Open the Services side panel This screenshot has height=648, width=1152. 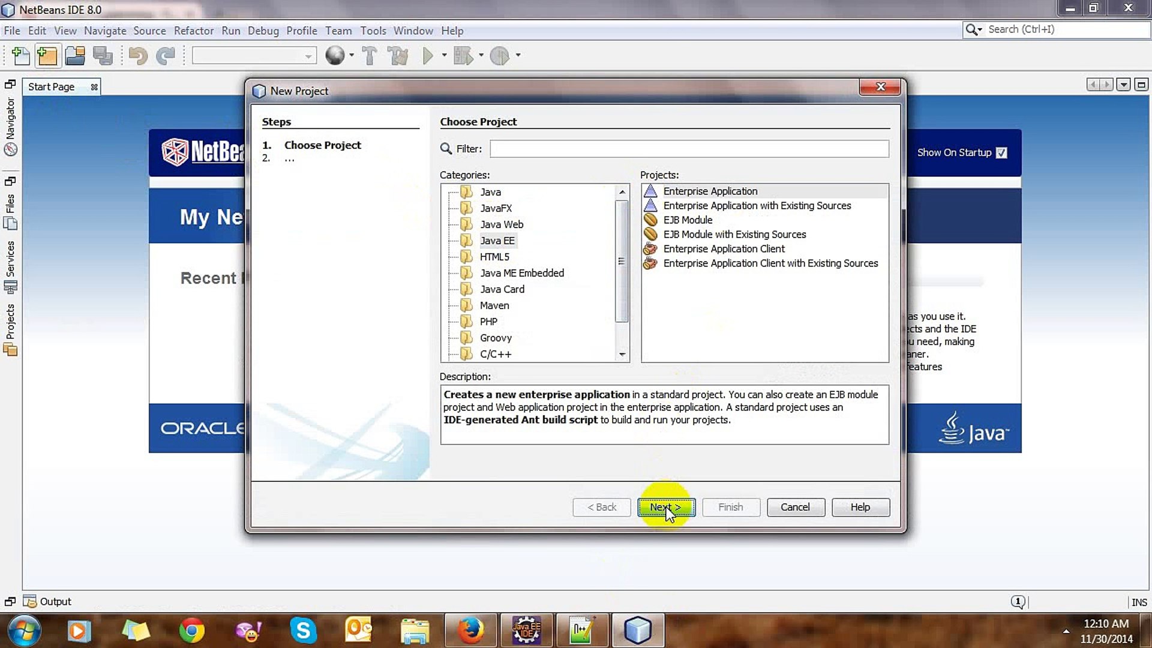tap(10, 267)
